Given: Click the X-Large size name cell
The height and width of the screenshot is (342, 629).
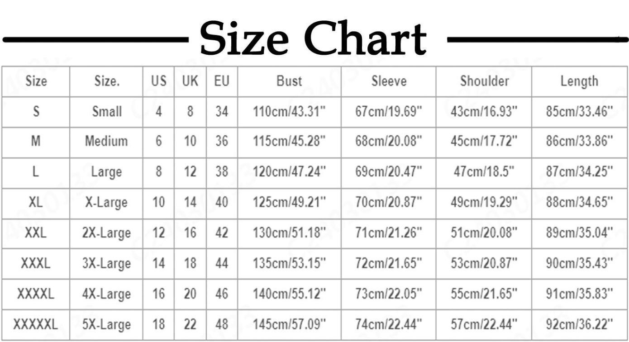Looking at the screenshot, I should [106, 202].
